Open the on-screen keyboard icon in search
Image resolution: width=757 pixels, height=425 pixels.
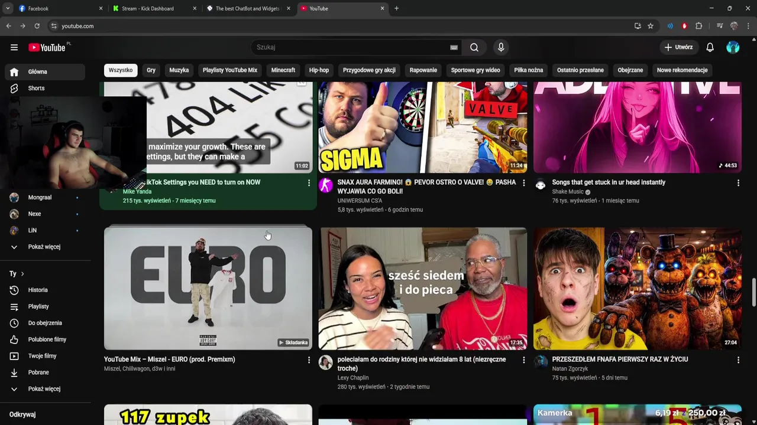coord(454,47)
